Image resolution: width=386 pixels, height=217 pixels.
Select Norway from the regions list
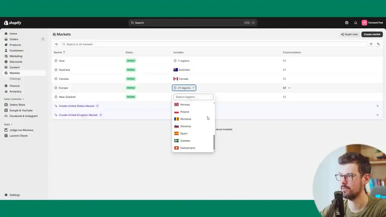point(184,104)
